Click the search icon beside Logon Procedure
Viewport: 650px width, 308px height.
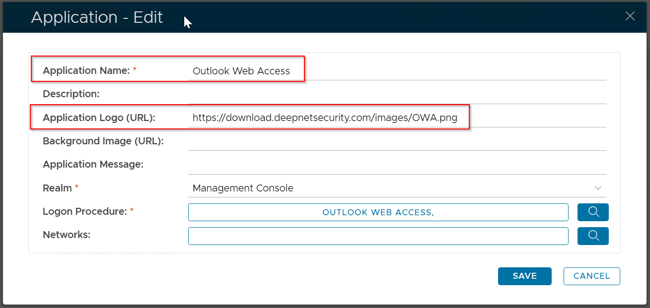(593, 212)
